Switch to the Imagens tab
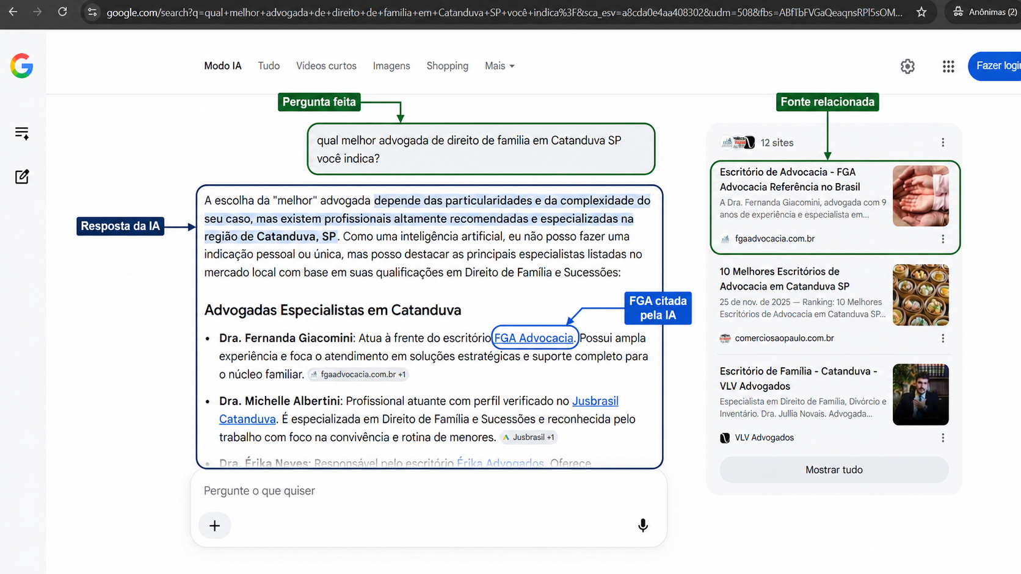 [x=391, y=66]
